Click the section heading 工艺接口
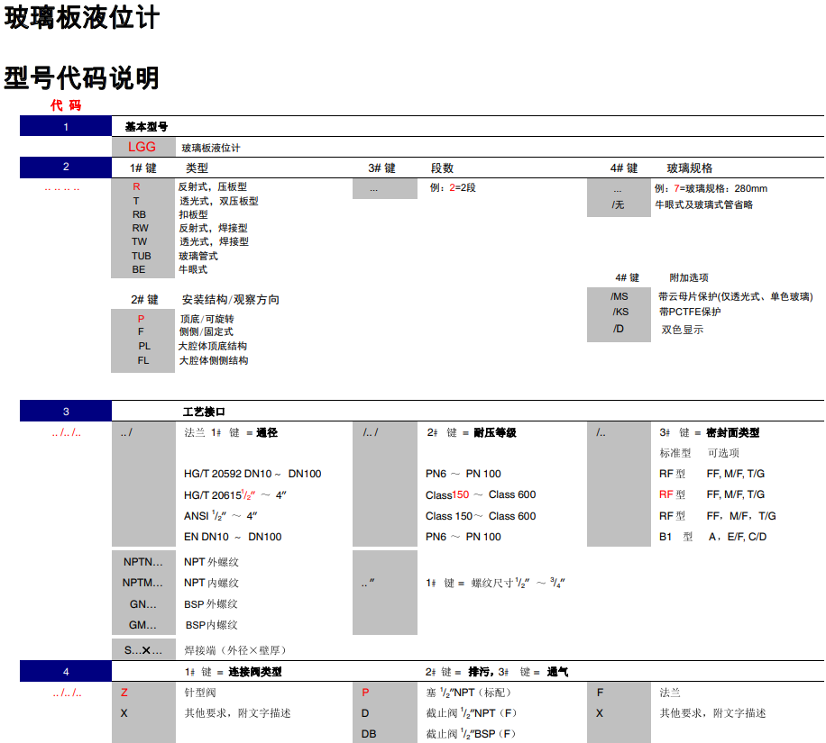Image resolution: width=826 pixels, height=743 pixels. point(204,412)
